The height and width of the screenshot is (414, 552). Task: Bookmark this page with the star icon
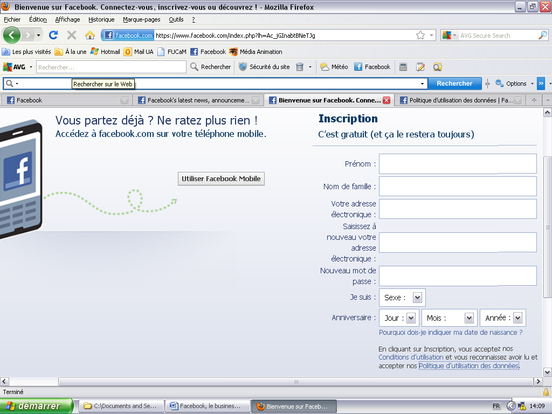(420, 35)
